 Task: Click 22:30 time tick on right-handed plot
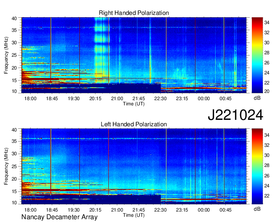[160, 99]
